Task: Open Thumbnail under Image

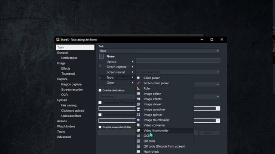Action: pyautogui.click(x=68, y=74)
